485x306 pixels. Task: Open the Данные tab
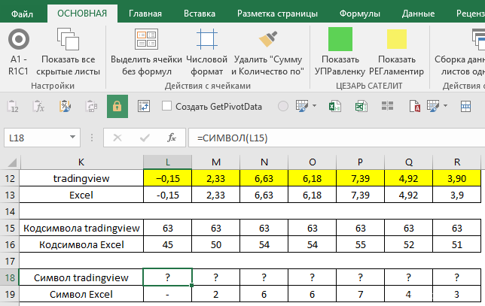pyautogui.click(x=418, y=14)
